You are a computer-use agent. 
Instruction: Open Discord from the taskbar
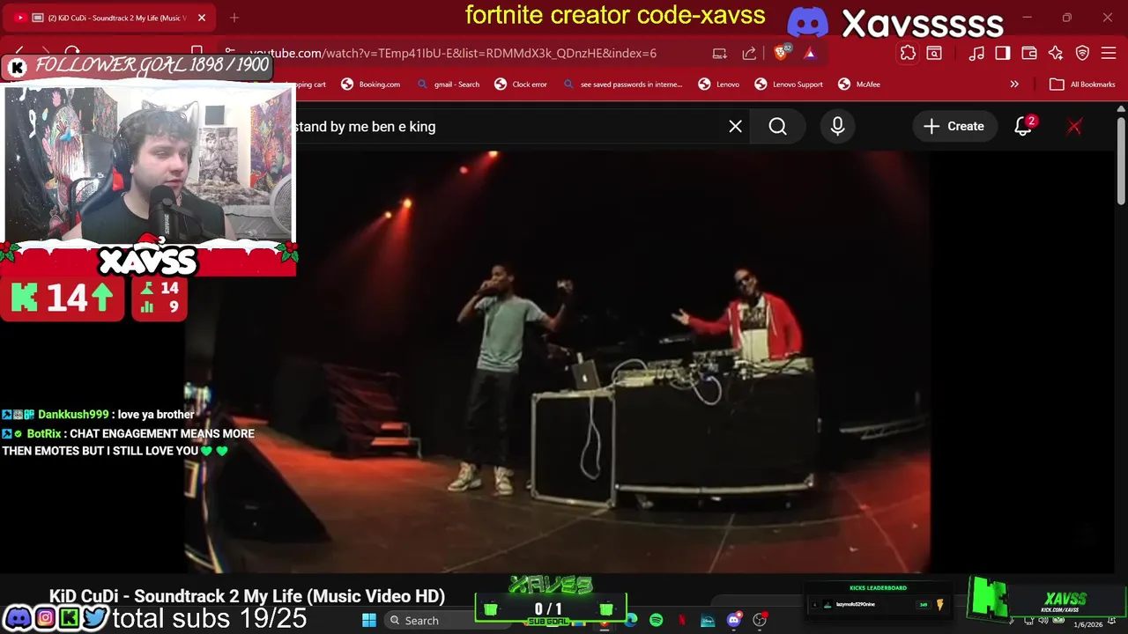pos(733,621)
